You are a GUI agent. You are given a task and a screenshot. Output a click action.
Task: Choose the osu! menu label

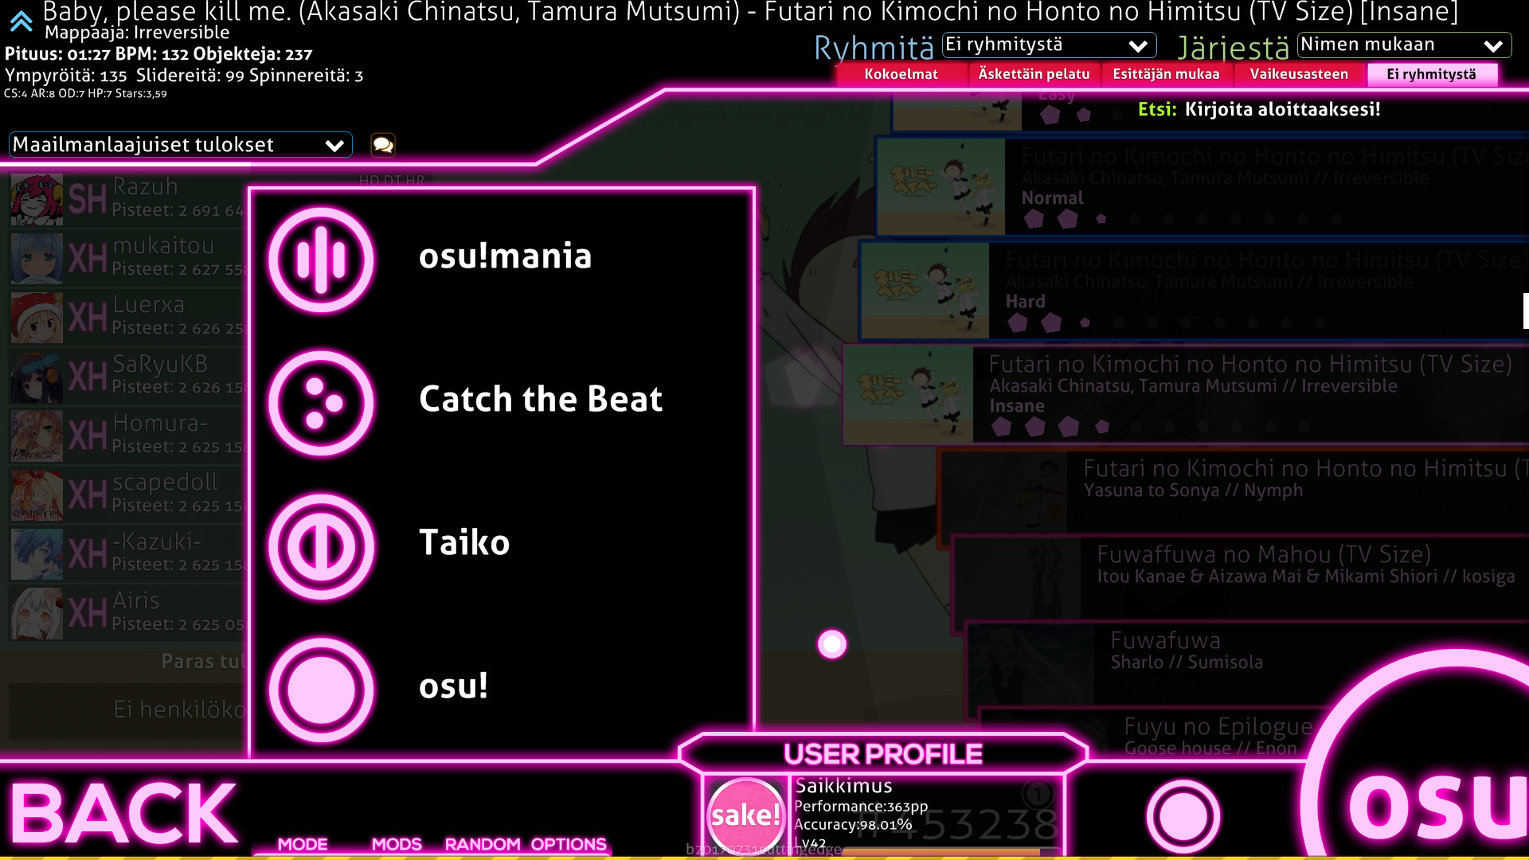coord(453,686)
